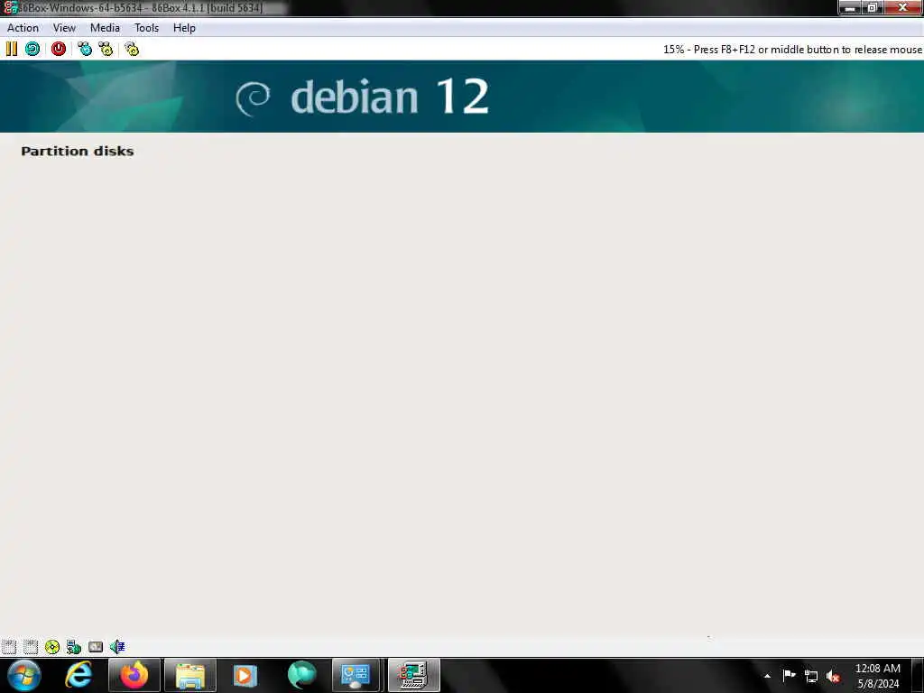Close the 86Box window
The image size is (924, 693).
(902, 7)
